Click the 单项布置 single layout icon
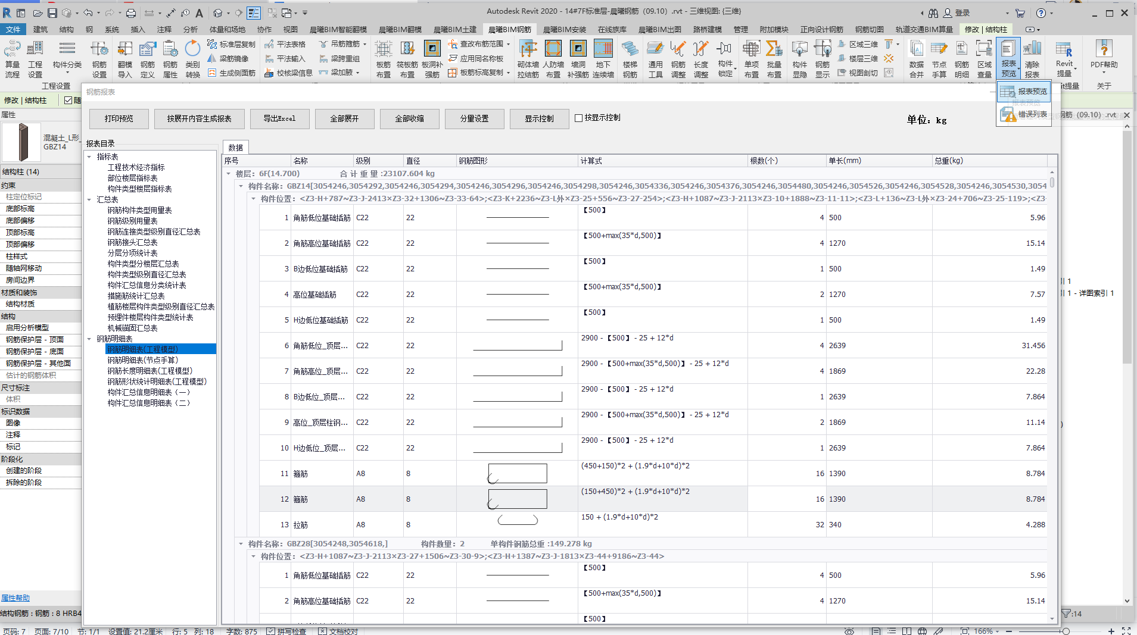The image size is (1137, 635). [752, 59]
